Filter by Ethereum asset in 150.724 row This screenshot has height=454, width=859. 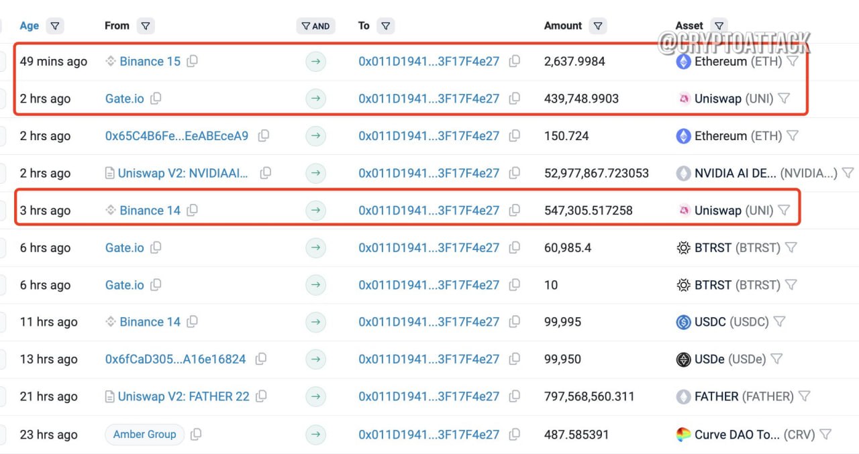(792, 135)
